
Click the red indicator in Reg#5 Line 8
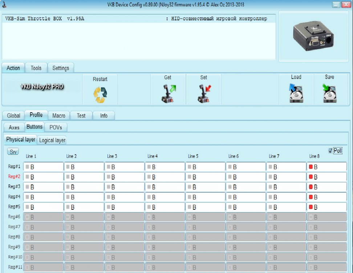click(311, 207)
